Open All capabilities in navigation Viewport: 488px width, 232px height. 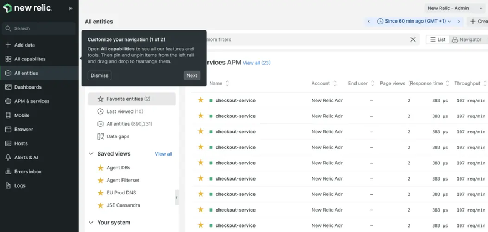[29, 59]
